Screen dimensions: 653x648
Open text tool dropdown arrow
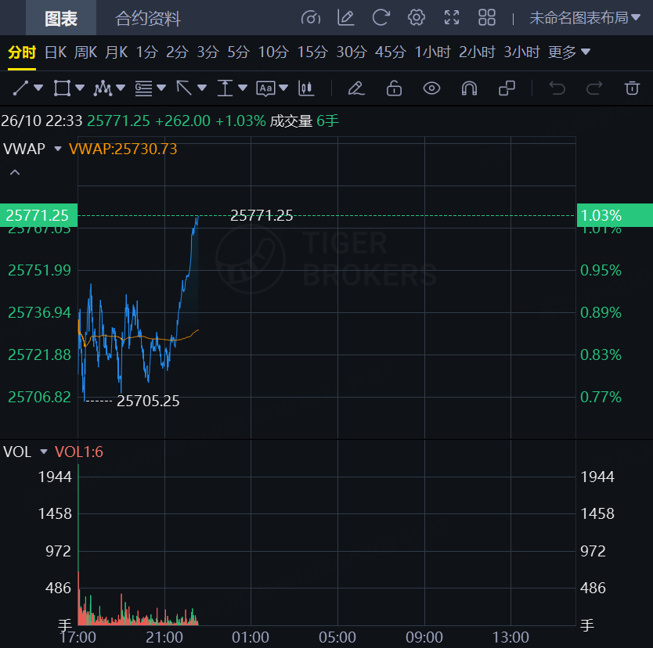click(283, 88)
